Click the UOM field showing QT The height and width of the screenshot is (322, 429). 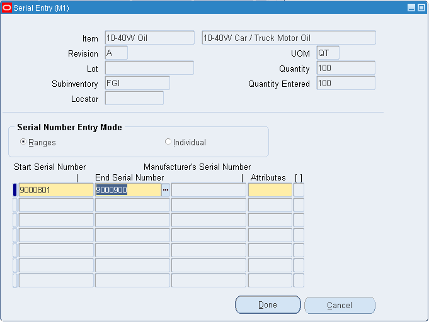(328, 53)
